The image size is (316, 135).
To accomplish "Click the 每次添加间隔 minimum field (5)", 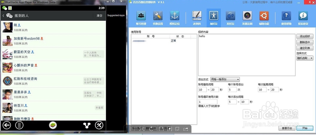I will 232,102.
